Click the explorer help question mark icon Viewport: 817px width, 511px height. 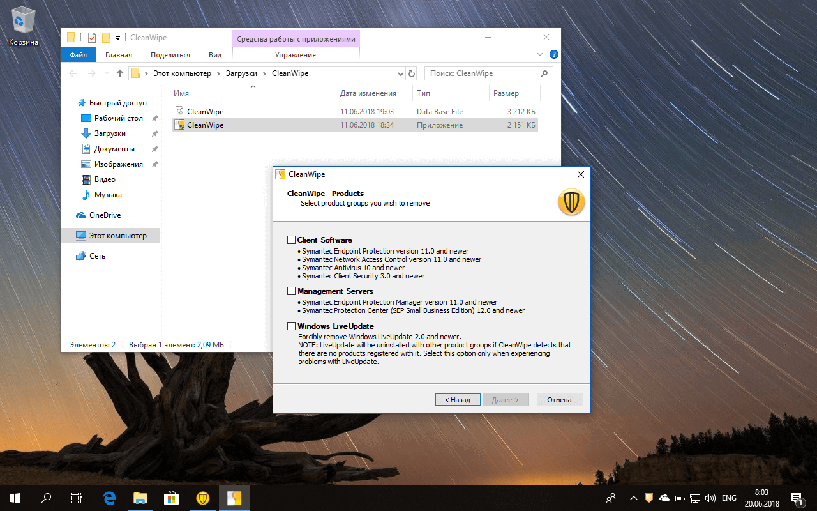click(553, 55)
